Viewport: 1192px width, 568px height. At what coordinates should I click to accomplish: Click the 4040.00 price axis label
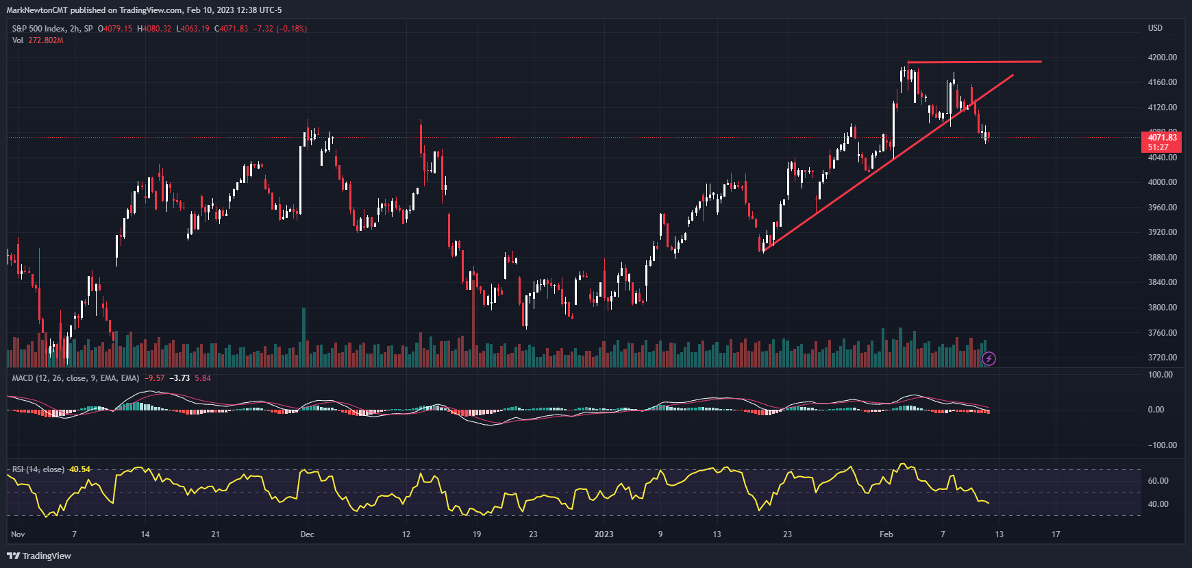1163,158
